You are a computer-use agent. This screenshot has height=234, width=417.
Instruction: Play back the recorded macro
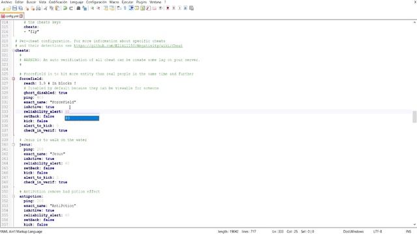180,8
